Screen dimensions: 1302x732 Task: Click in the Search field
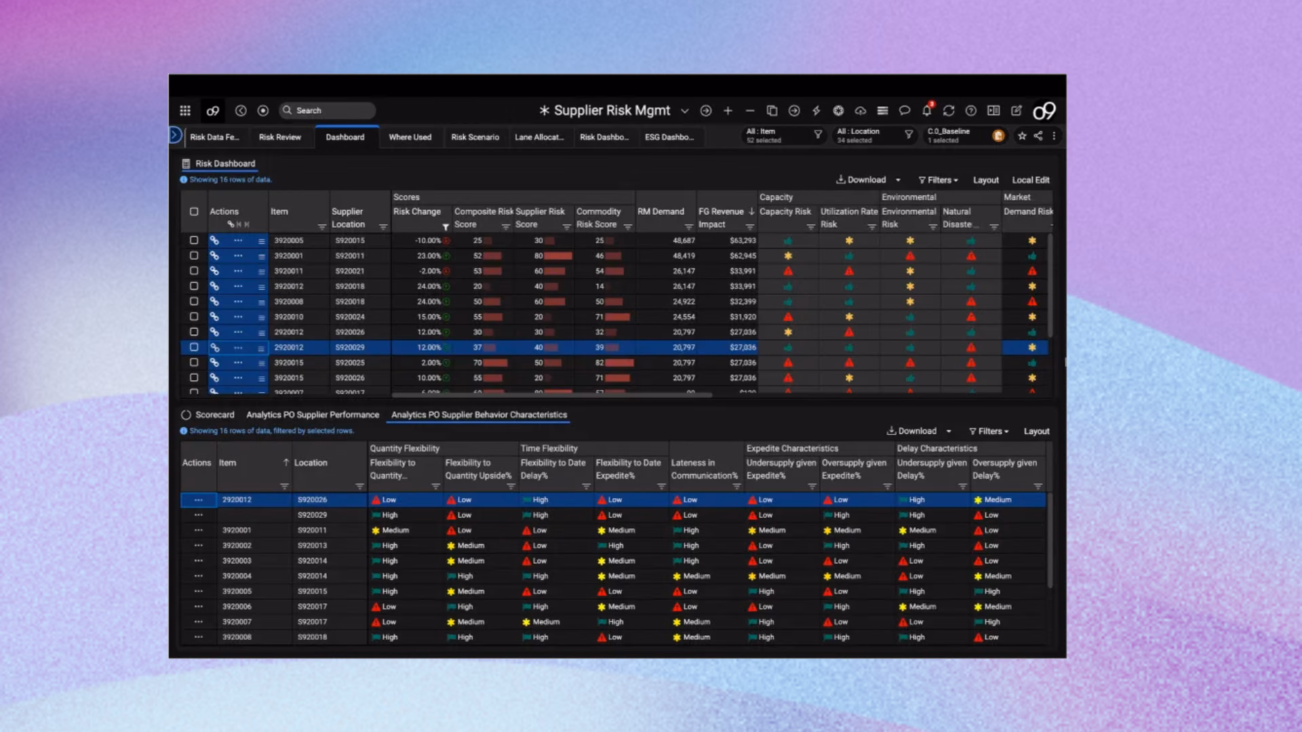[327, 110]
